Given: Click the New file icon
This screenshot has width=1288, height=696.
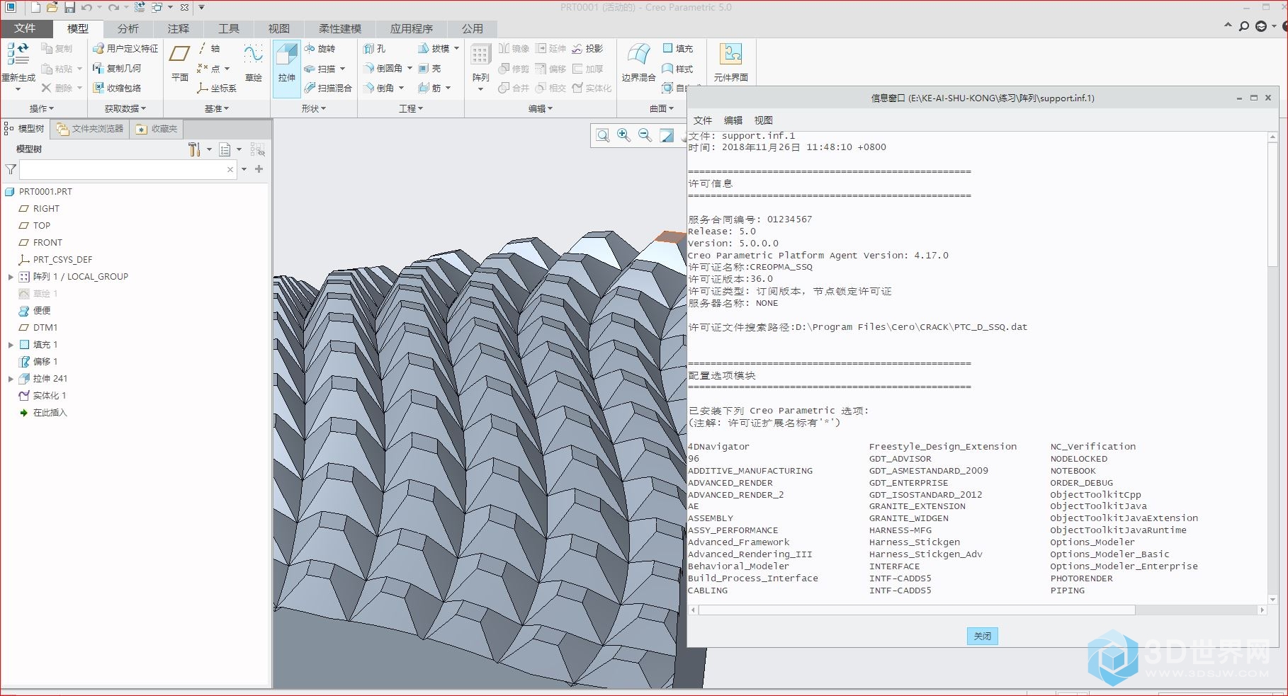Looking at the screenshot, I should tap(35, 7).
